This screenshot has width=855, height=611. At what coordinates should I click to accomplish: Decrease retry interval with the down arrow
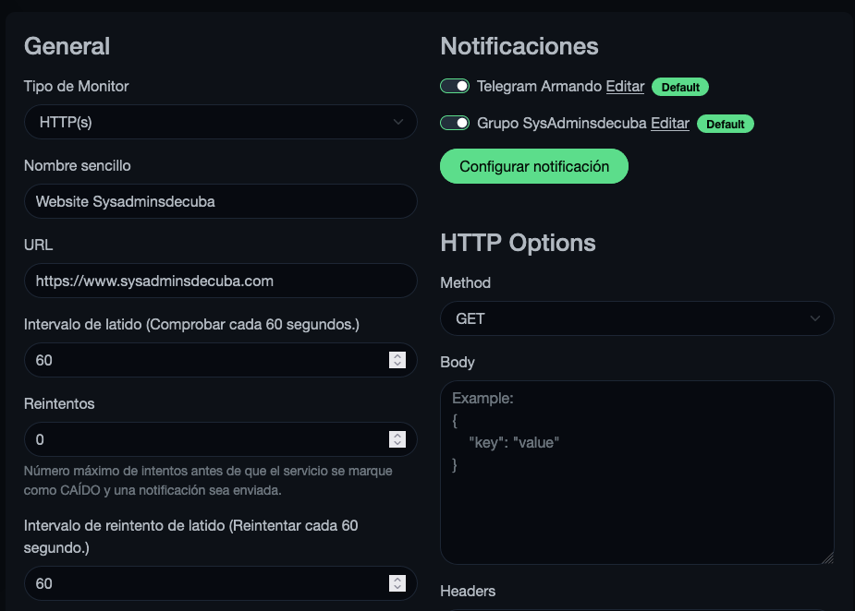(x=397, y=587)
